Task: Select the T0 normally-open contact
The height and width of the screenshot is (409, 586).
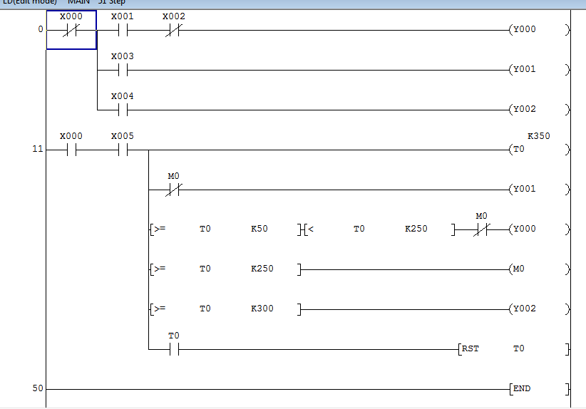Action: [x=174, y=350]
